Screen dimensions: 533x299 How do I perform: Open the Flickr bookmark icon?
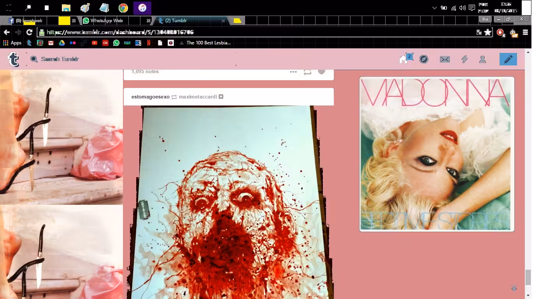73,43
